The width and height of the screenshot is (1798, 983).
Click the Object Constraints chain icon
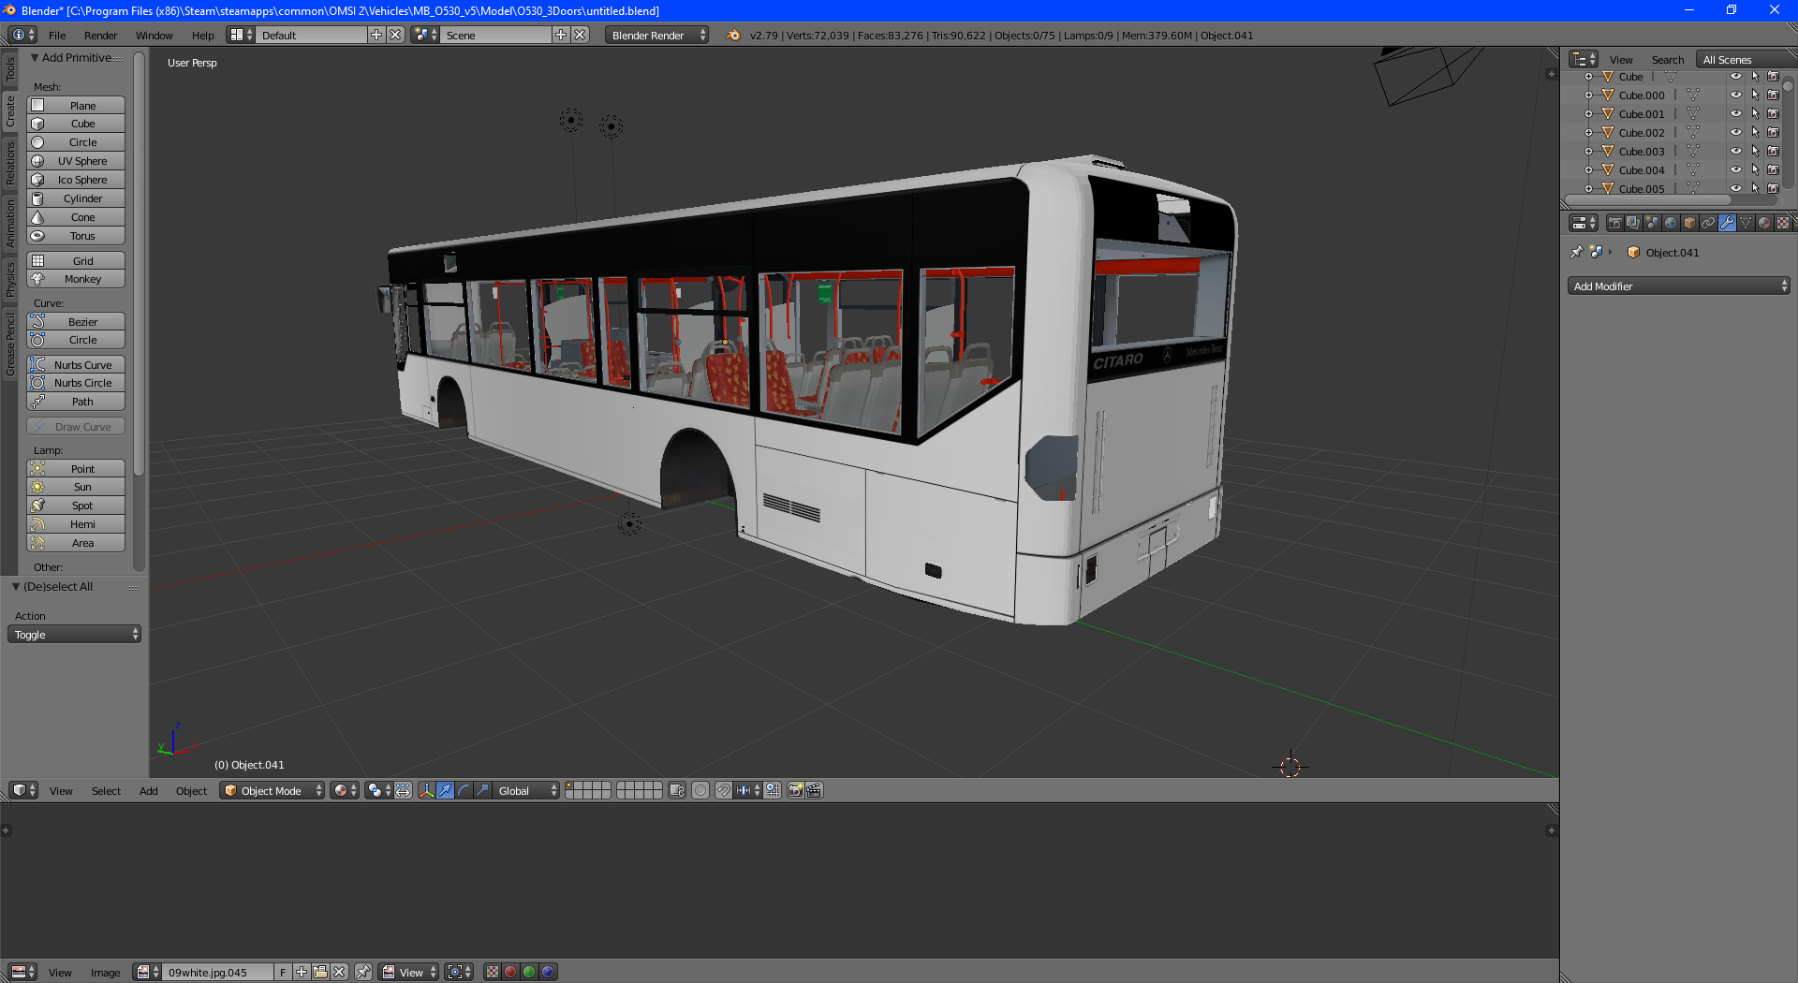click(1708, 223)
